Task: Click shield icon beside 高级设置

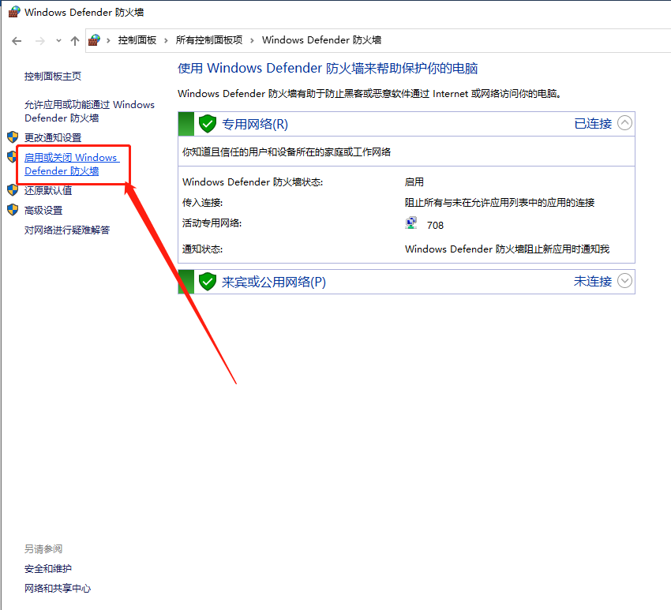Action: [x=13, y=210]
